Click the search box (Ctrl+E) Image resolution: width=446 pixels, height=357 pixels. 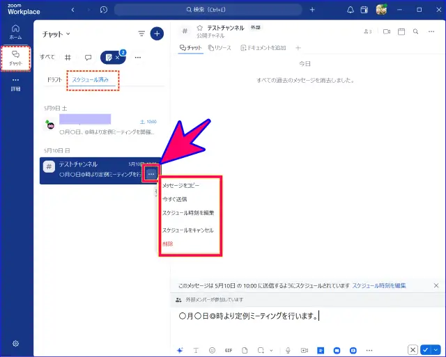pyautogui.click(x=208, y=10)
